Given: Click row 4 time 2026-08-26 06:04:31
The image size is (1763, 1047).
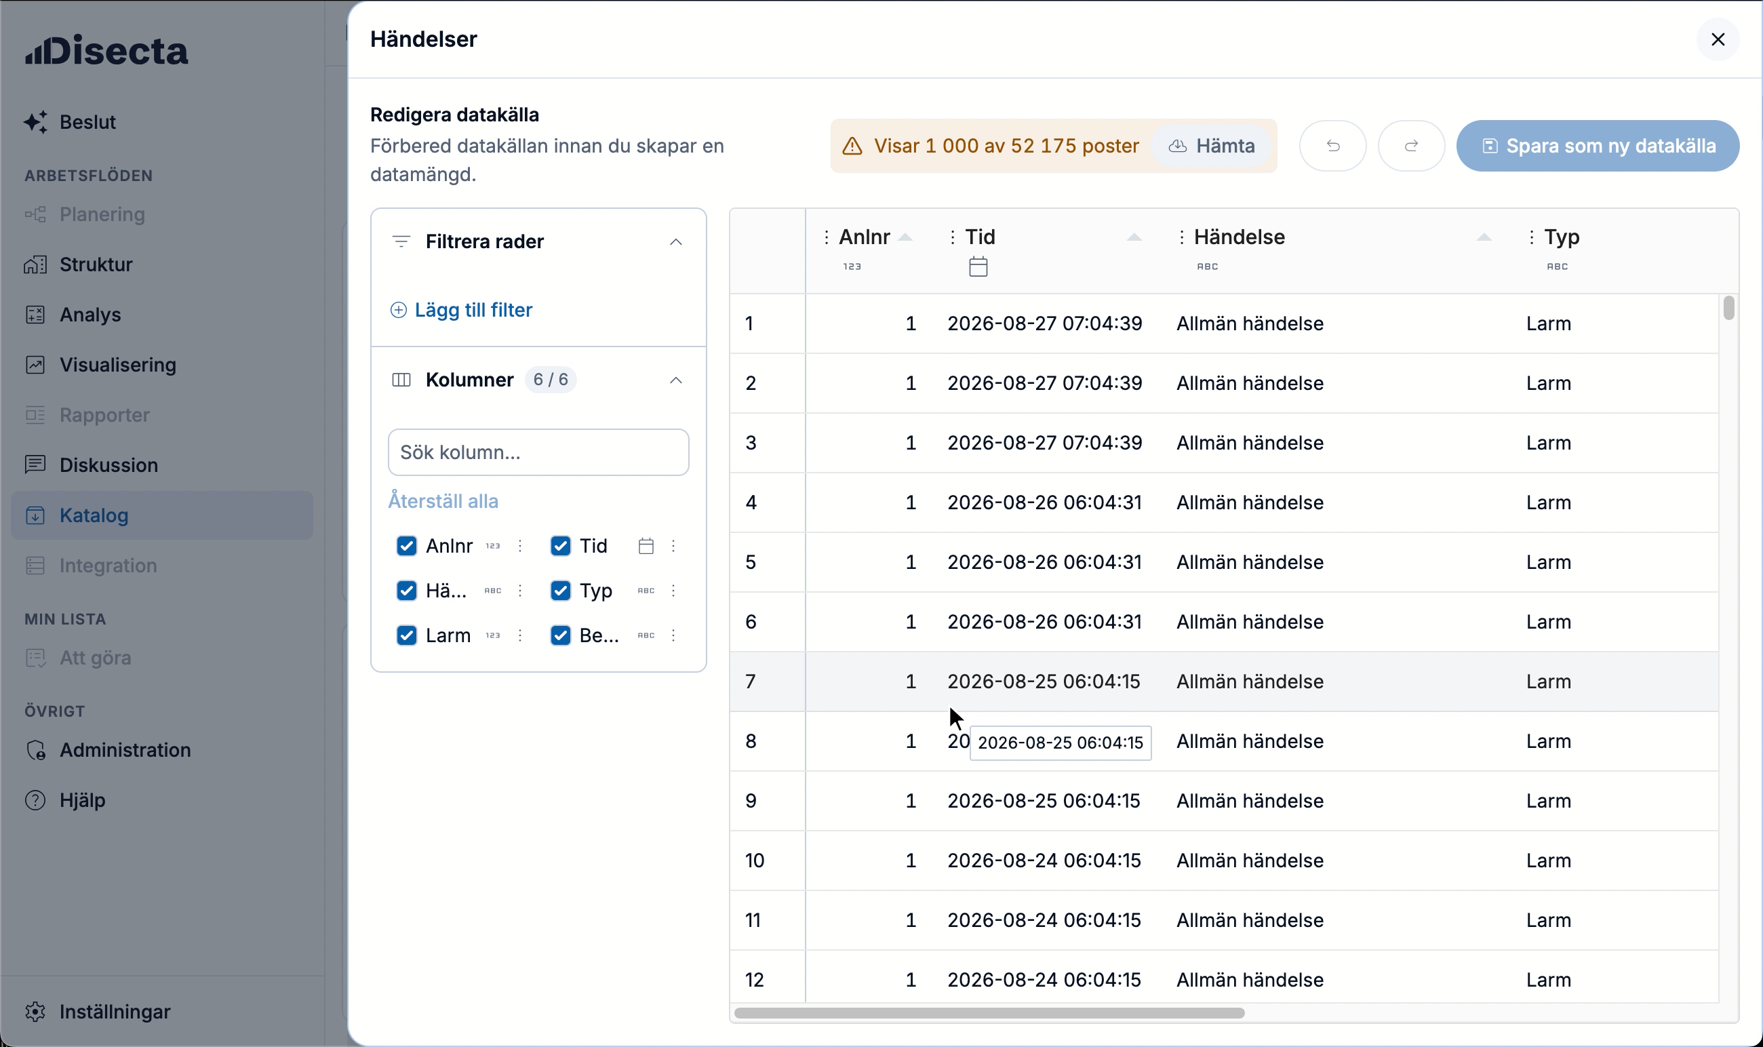Looking at the screenshot, I should (x=1044, y=502).
